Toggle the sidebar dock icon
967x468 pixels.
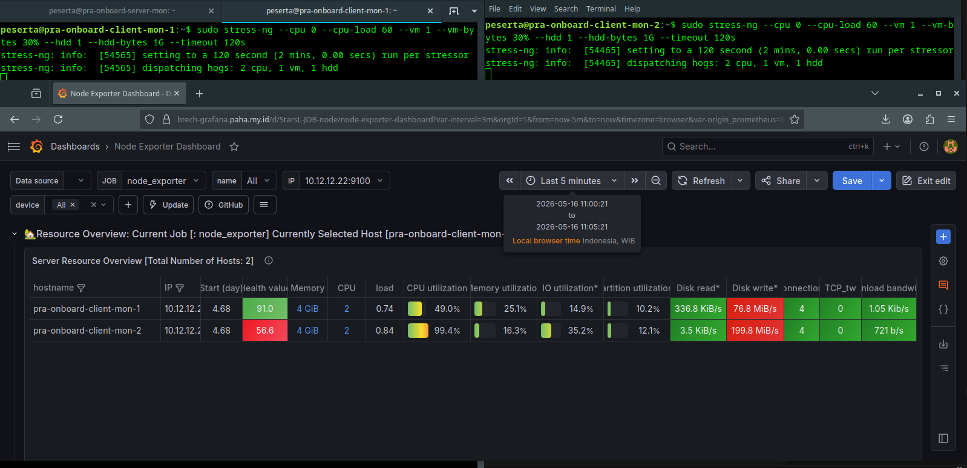coord(943,438)
